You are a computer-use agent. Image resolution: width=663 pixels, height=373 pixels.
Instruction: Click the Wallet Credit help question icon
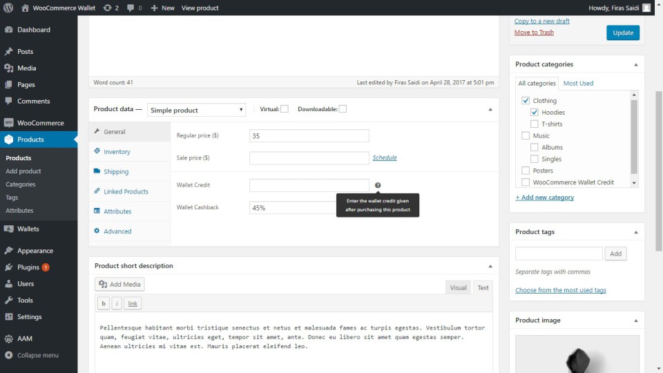(378, 185)
